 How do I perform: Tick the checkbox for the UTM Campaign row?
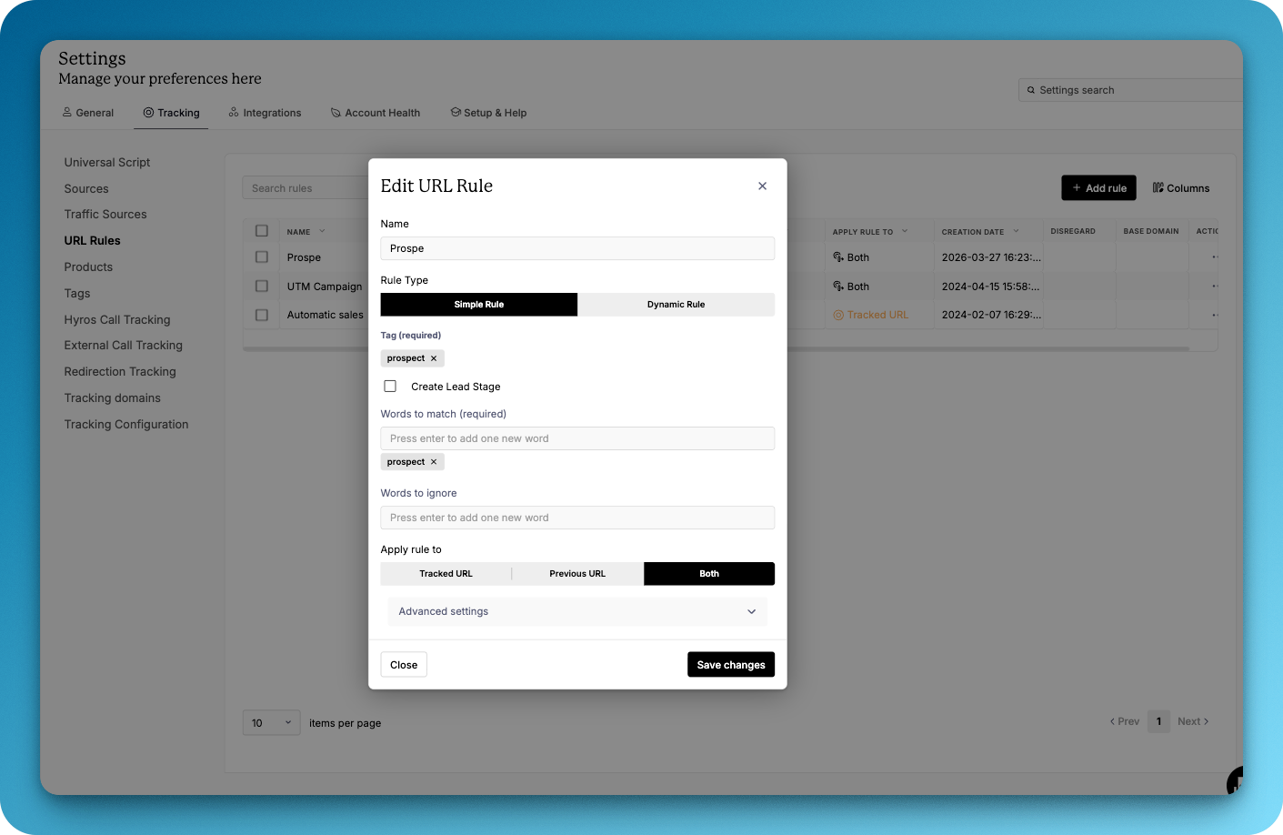[262, 287]
